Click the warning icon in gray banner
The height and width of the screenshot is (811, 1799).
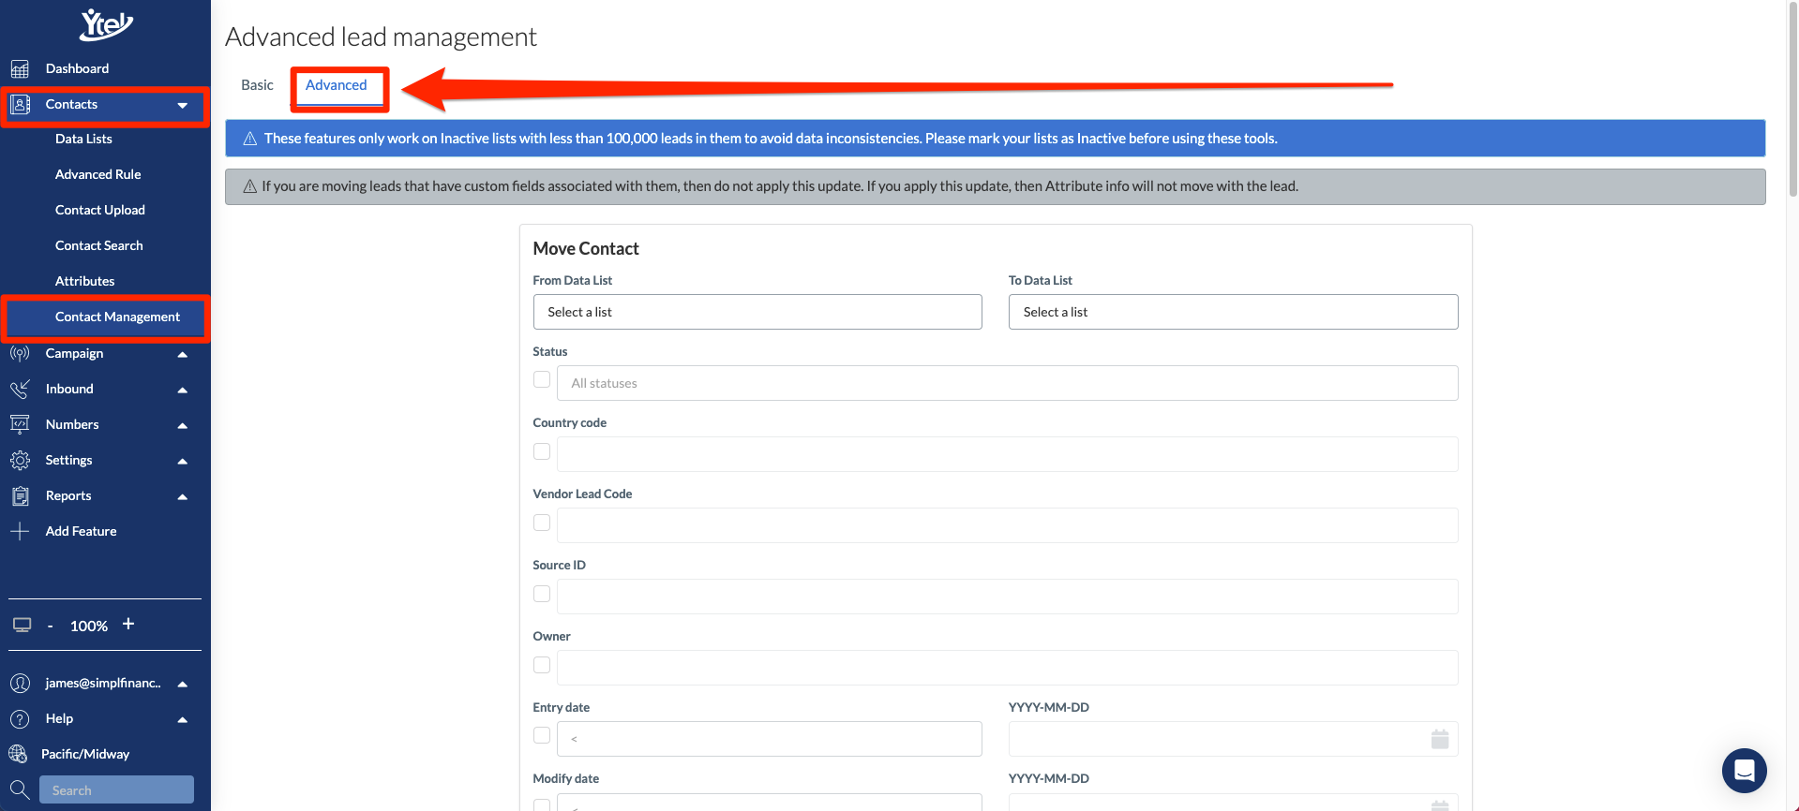click(250, 186)
